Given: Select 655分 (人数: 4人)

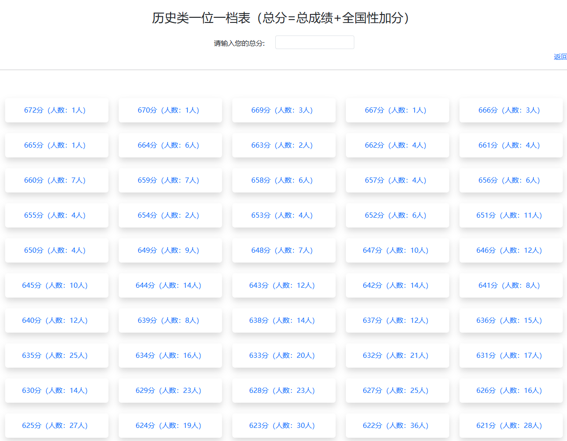Looking at the screenshot, I should coord(57,215).
